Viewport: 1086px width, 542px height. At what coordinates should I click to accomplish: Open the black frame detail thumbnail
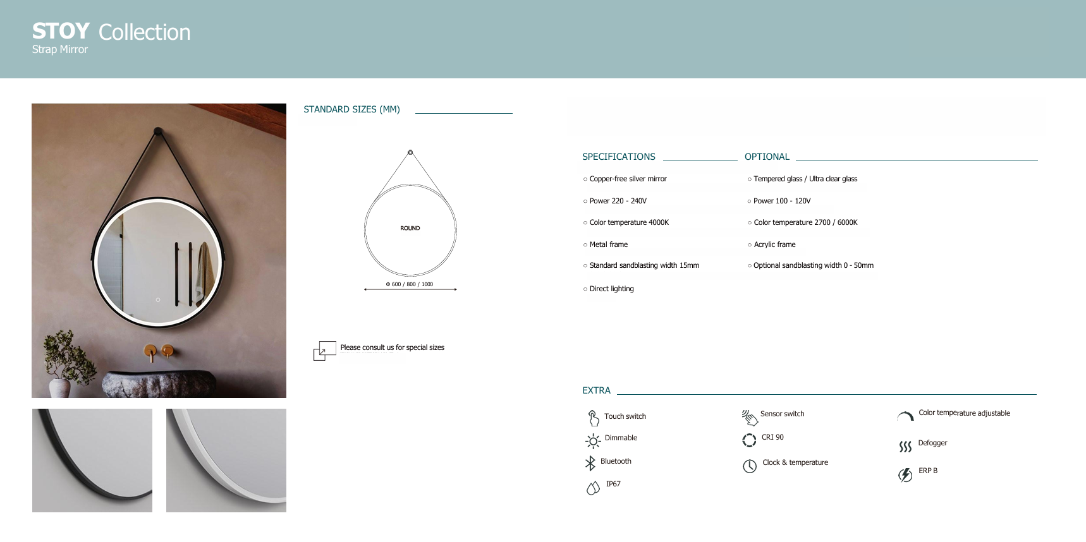pos(92,460)
